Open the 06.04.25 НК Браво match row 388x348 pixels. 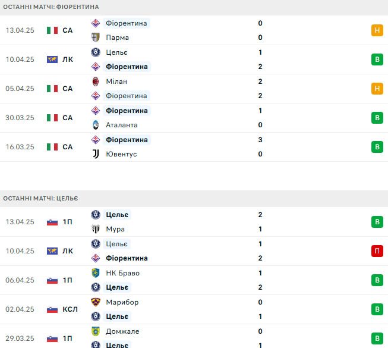pyautogui.click(x=194, y=280)
